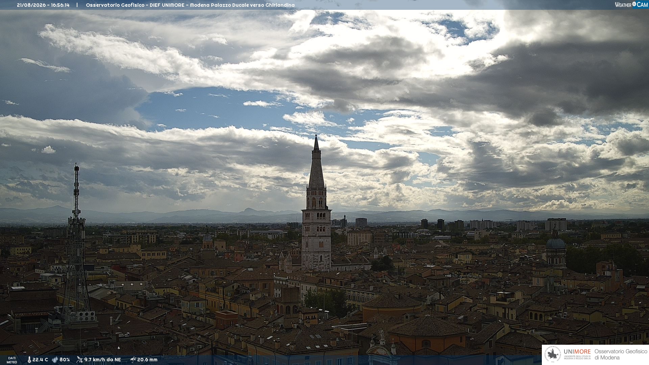Viewport: 649px width, 365px height.
Task: Click the 9.7 km/h da NE wind reading
Action: point(102,360)
